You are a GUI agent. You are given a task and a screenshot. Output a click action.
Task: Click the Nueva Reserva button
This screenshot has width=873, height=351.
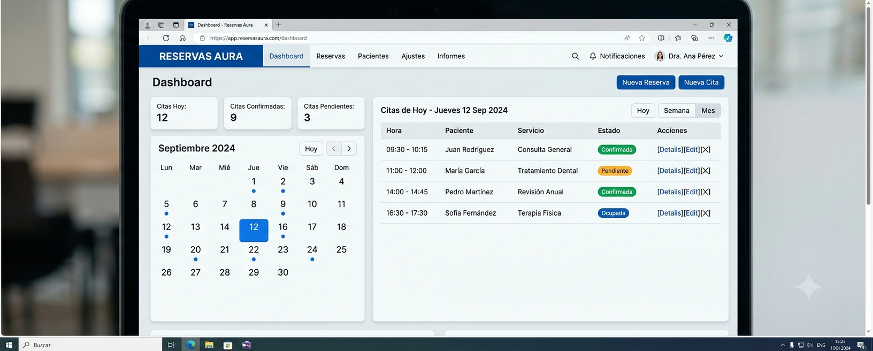point(646,82)
